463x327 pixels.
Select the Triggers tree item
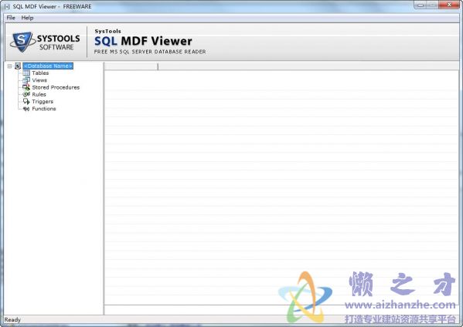pos(43,101)
